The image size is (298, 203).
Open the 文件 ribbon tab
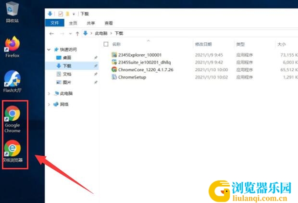55,23
